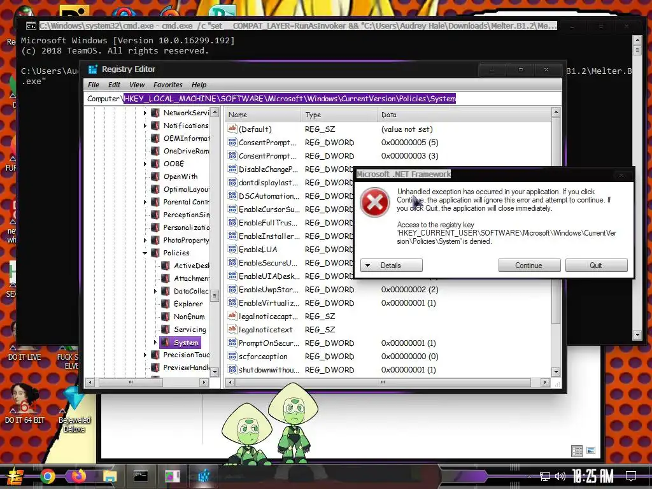The height and width of the screenshot is (489, 652).
Task: Select the DSCAutomation... value icon
Action: coord(232,196)
